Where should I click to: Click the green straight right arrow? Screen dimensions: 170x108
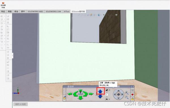coord(91,94)
